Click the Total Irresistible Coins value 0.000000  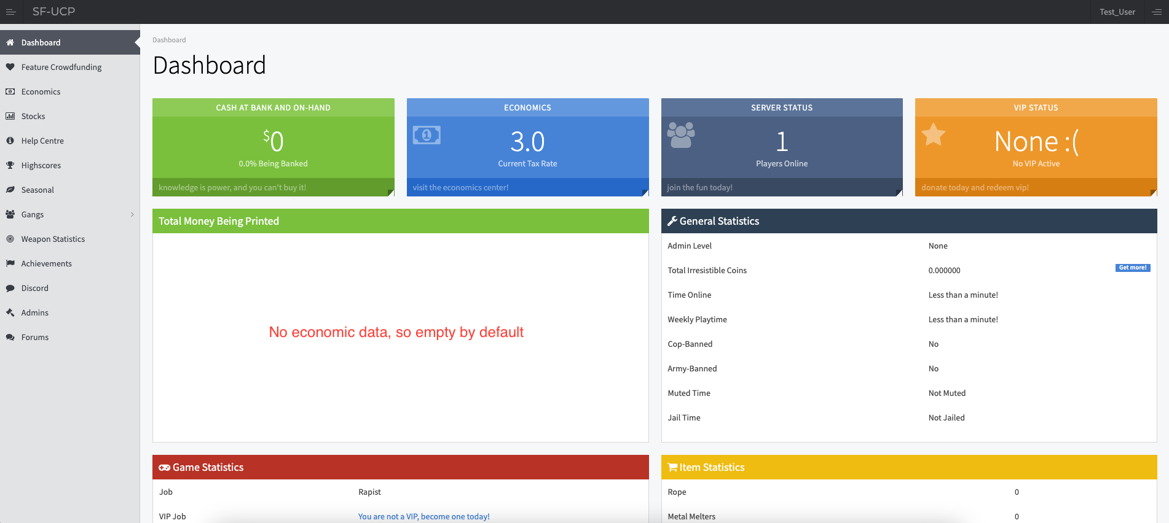(x=944, y=270)
